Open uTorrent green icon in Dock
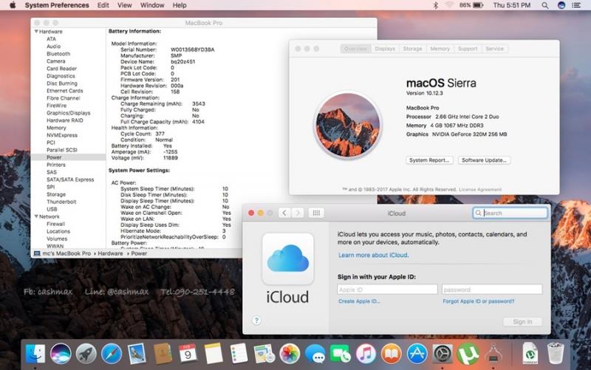Viewport: 591px width, 370px height. (x=468, y=354)
